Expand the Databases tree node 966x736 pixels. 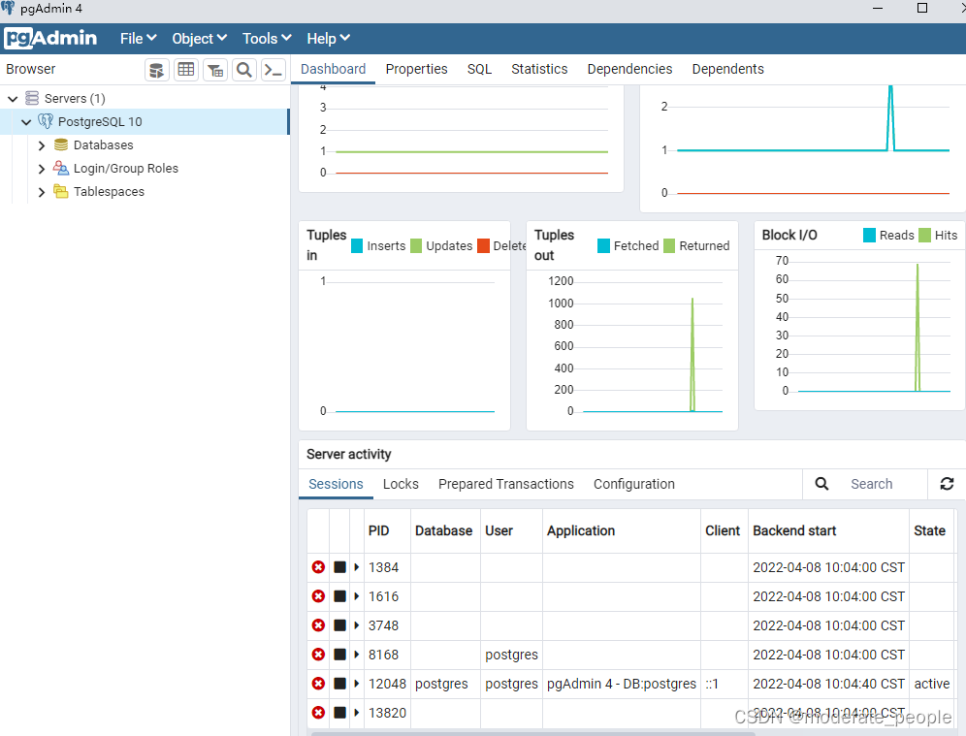(42, 145)
